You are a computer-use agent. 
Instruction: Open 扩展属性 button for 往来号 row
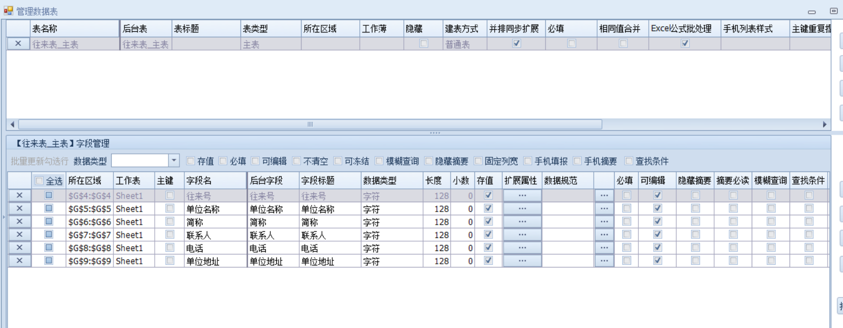tap(522, 196)
